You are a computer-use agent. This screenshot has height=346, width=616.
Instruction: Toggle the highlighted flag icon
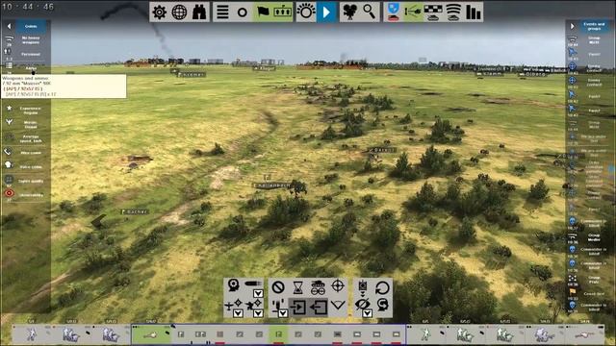coord(263,12)
